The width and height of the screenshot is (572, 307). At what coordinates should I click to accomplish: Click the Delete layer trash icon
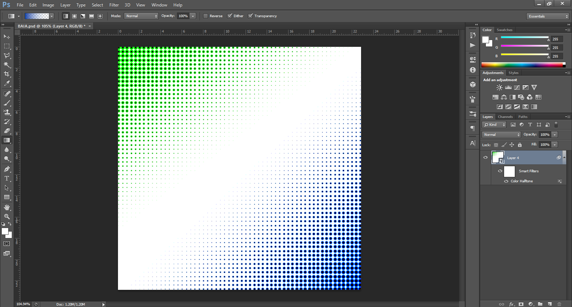(x=559, y=304)
